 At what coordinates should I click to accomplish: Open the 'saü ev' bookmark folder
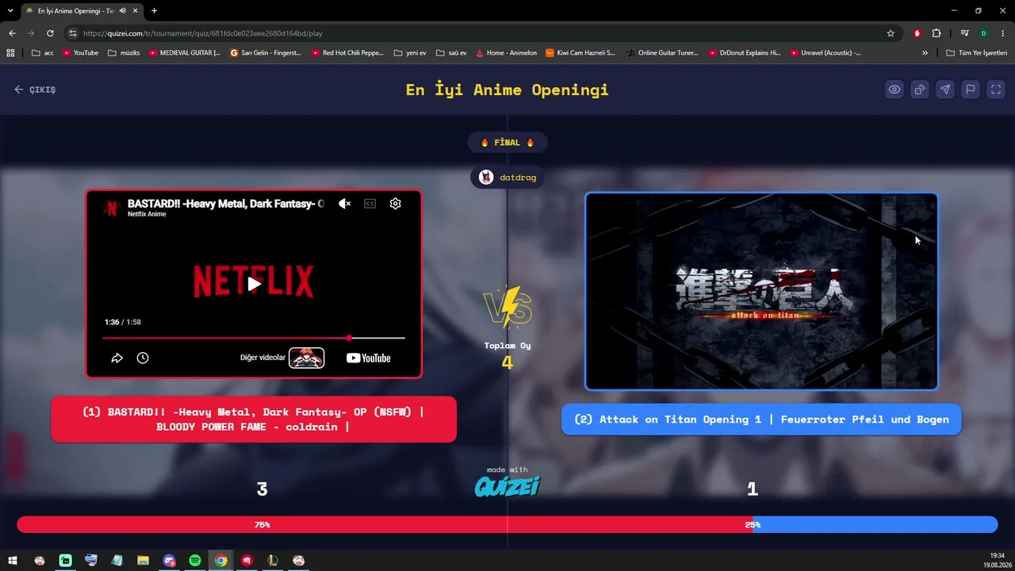pos(451,53)
